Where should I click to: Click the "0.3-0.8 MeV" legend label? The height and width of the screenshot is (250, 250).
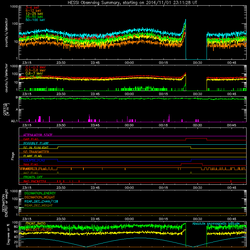pyautogui.click(x=36, y=70)
